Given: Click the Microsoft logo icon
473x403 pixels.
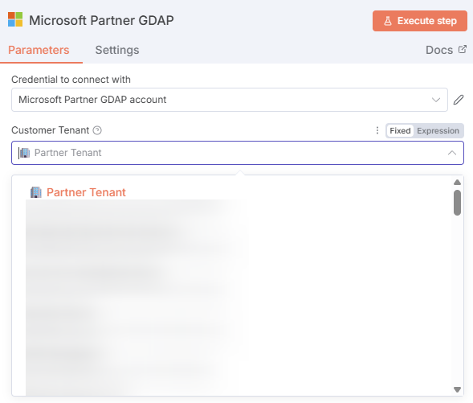Looking at the screenshot, I should click(x=15, y=19).
